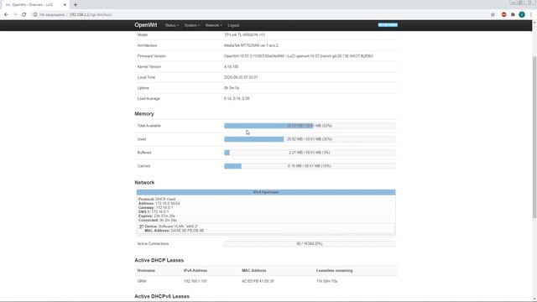537x302 pixels.
Task: Click the Local Time value
Action: 241,77
